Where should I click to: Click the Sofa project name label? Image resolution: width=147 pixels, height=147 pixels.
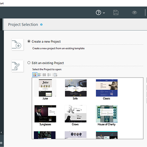(x=75, y=98)
